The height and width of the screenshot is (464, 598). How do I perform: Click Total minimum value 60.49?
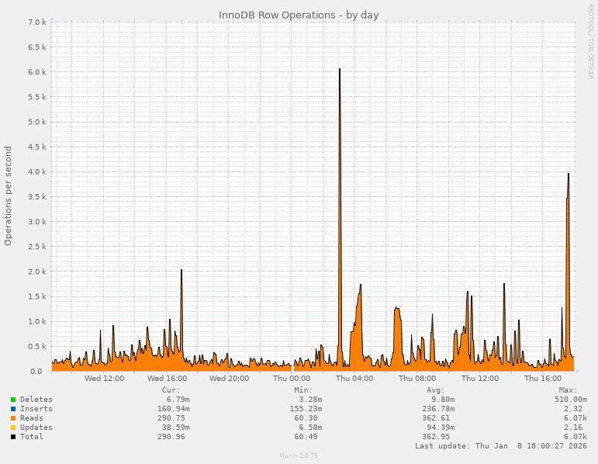coord(306,437)
